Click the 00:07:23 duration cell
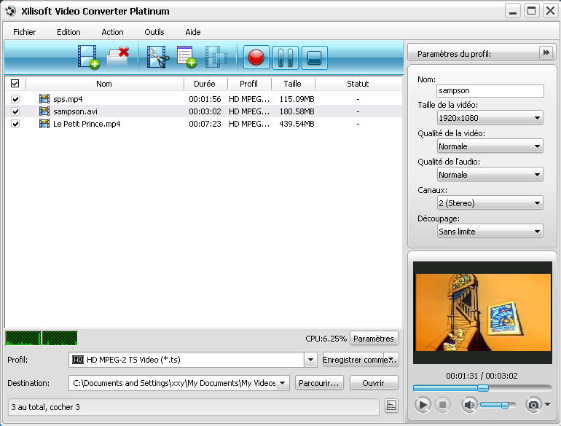 205,124
